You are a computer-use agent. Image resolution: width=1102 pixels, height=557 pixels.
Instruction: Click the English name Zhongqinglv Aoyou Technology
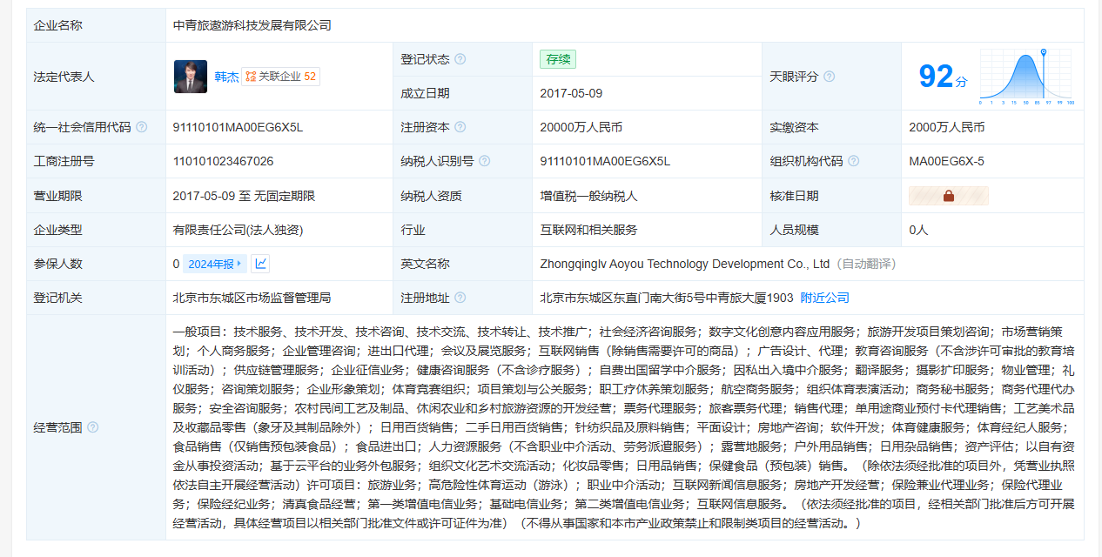click(685, 264)
